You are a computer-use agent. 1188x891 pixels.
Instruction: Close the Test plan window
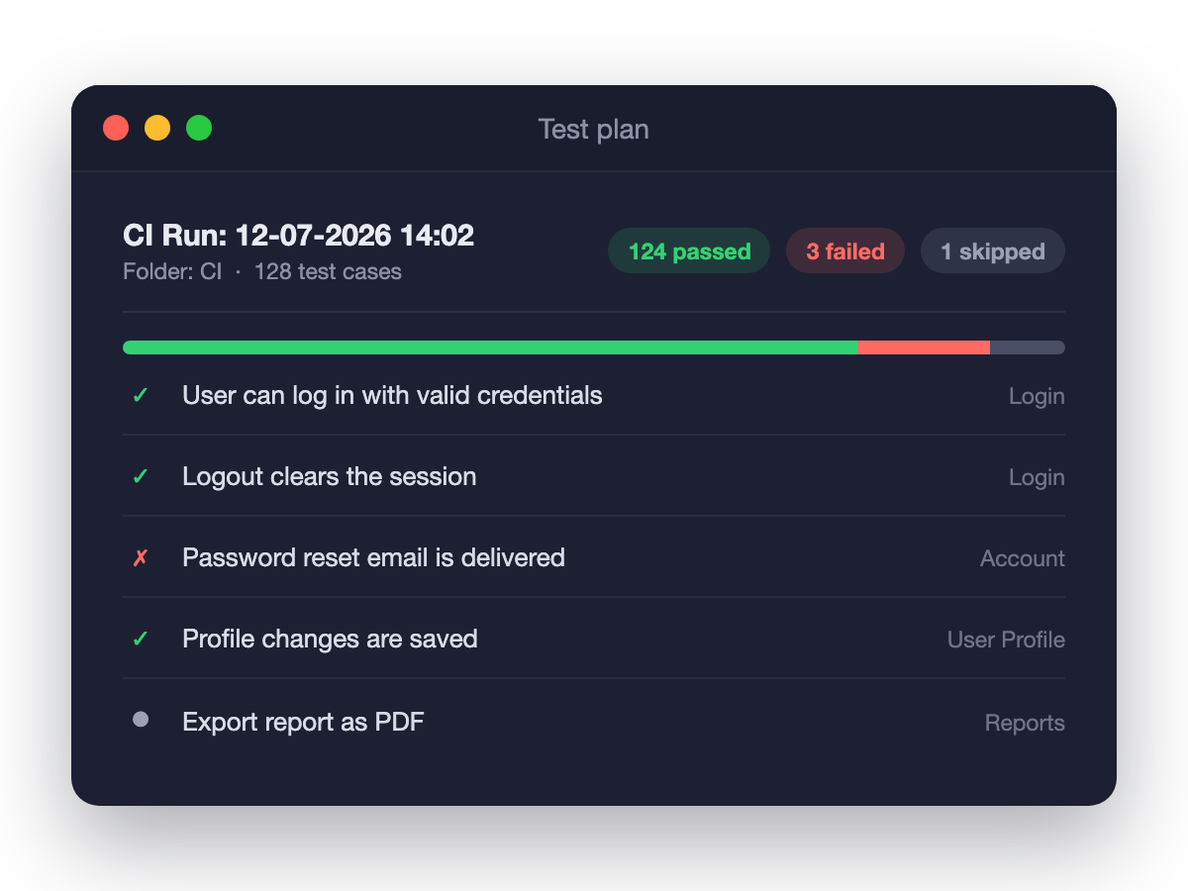point(116,128)
